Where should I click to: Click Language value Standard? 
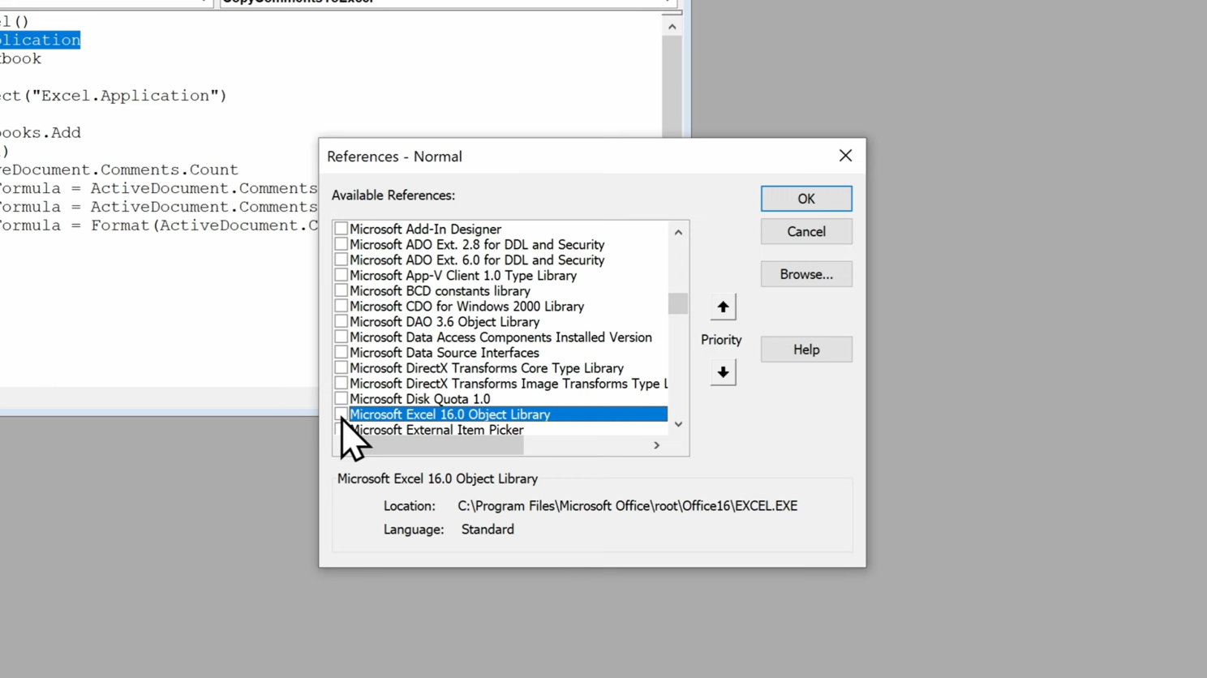click(488, 530)
